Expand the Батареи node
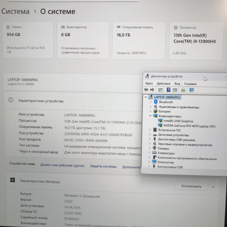 point(150,111)
